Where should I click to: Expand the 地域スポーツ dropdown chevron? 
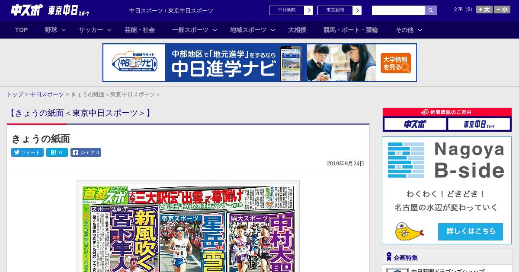(273, 30)
